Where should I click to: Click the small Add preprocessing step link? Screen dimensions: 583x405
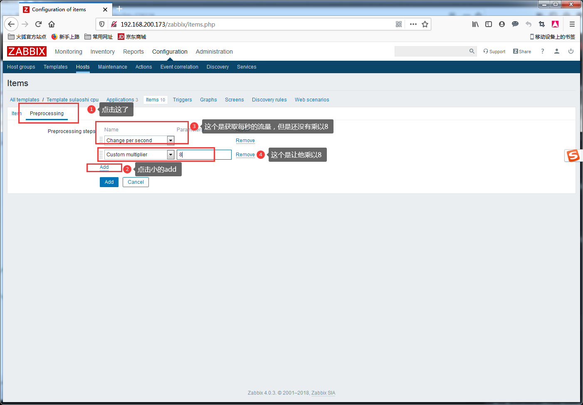104,167
